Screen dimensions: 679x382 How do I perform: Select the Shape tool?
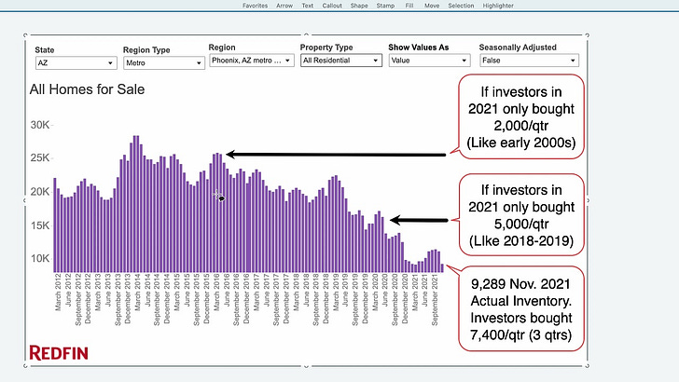point(359,6)
